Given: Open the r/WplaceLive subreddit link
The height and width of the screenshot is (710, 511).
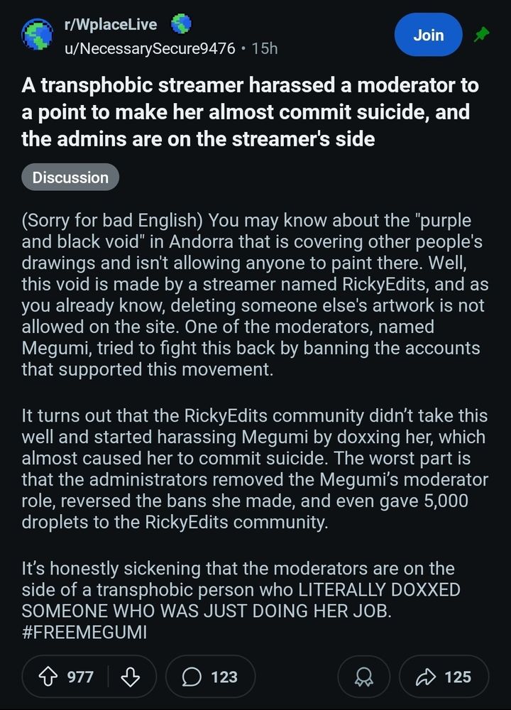Looking at the screenshot, I should pos(111,24).
